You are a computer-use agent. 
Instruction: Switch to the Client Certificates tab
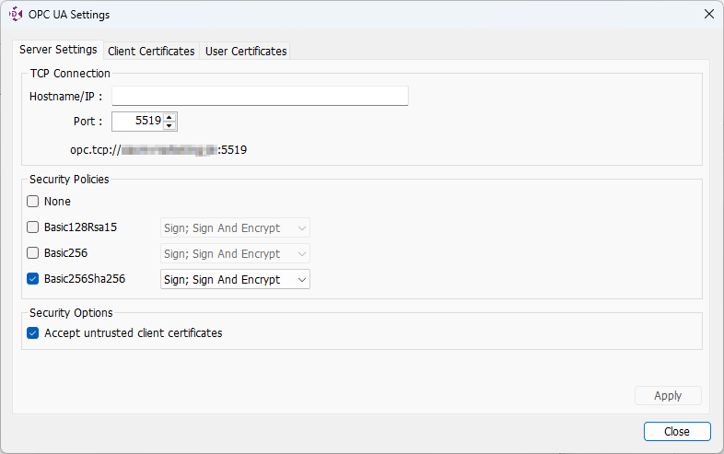[151, 52]
